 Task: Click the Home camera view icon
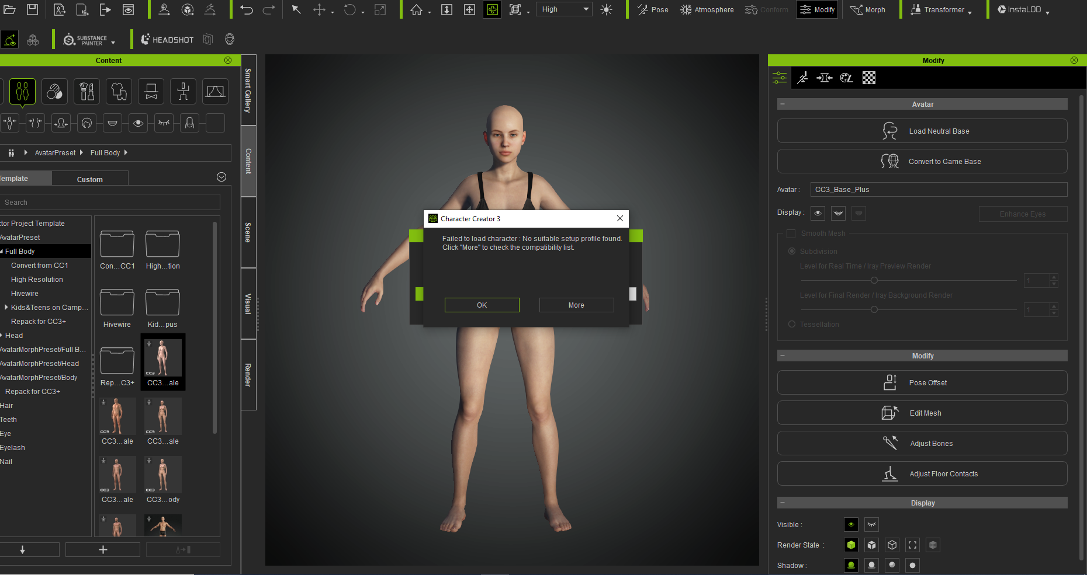pos(416,9)
